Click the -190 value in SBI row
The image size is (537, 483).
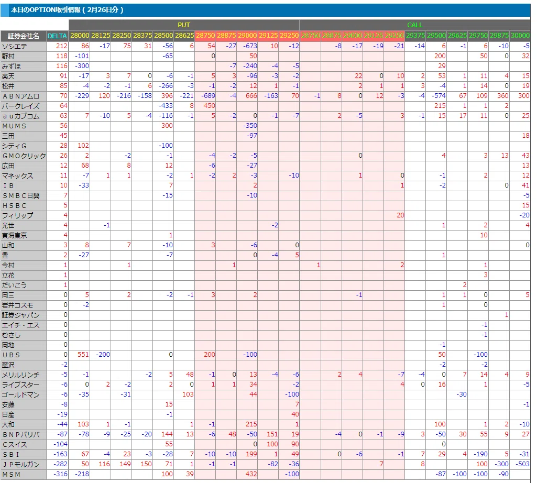[x=480, y=454]
